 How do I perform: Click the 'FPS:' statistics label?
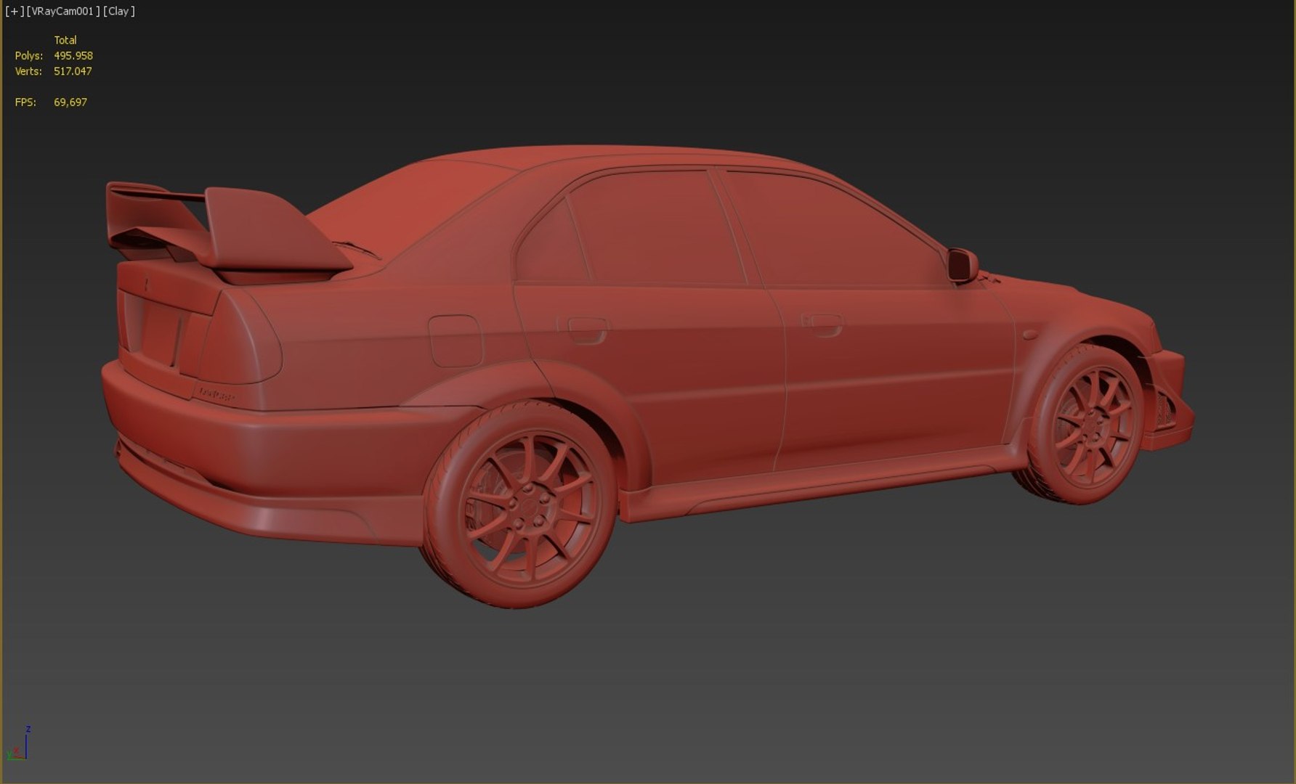(x=25, y=102)
